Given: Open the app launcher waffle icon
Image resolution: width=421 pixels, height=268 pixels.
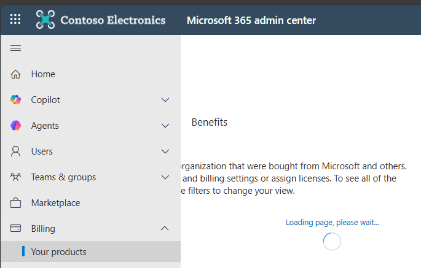Looking at the screenshot, I should coord(15,20).
